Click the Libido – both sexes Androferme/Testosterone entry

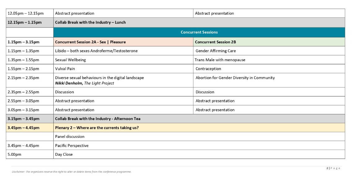pos(96,51)
